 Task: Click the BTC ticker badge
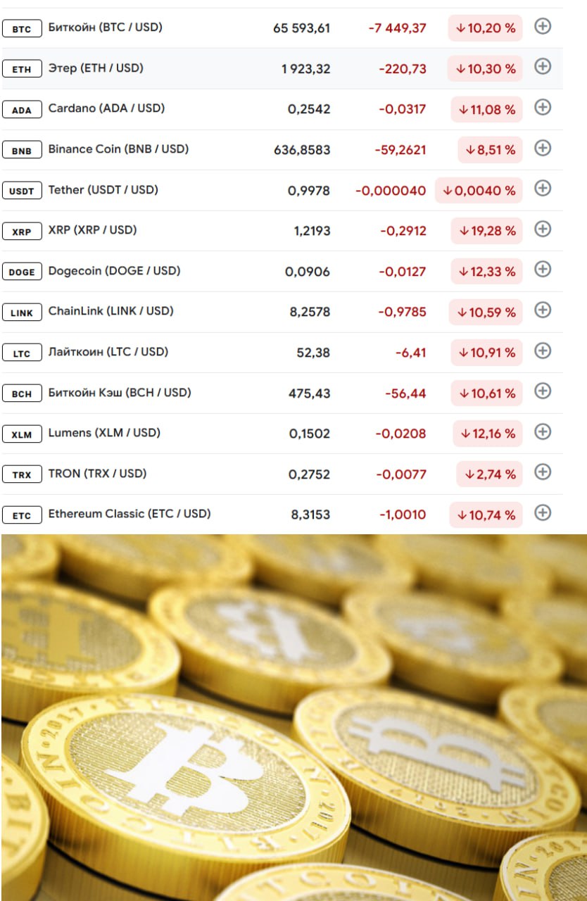click(x=22, y=29)
